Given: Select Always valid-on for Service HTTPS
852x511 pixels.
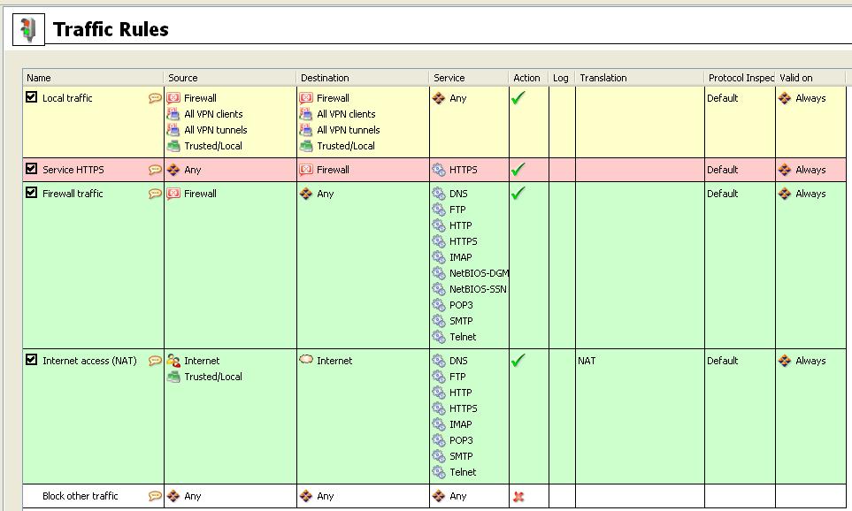Looking at the screenshot, I should tap(810, 170).
